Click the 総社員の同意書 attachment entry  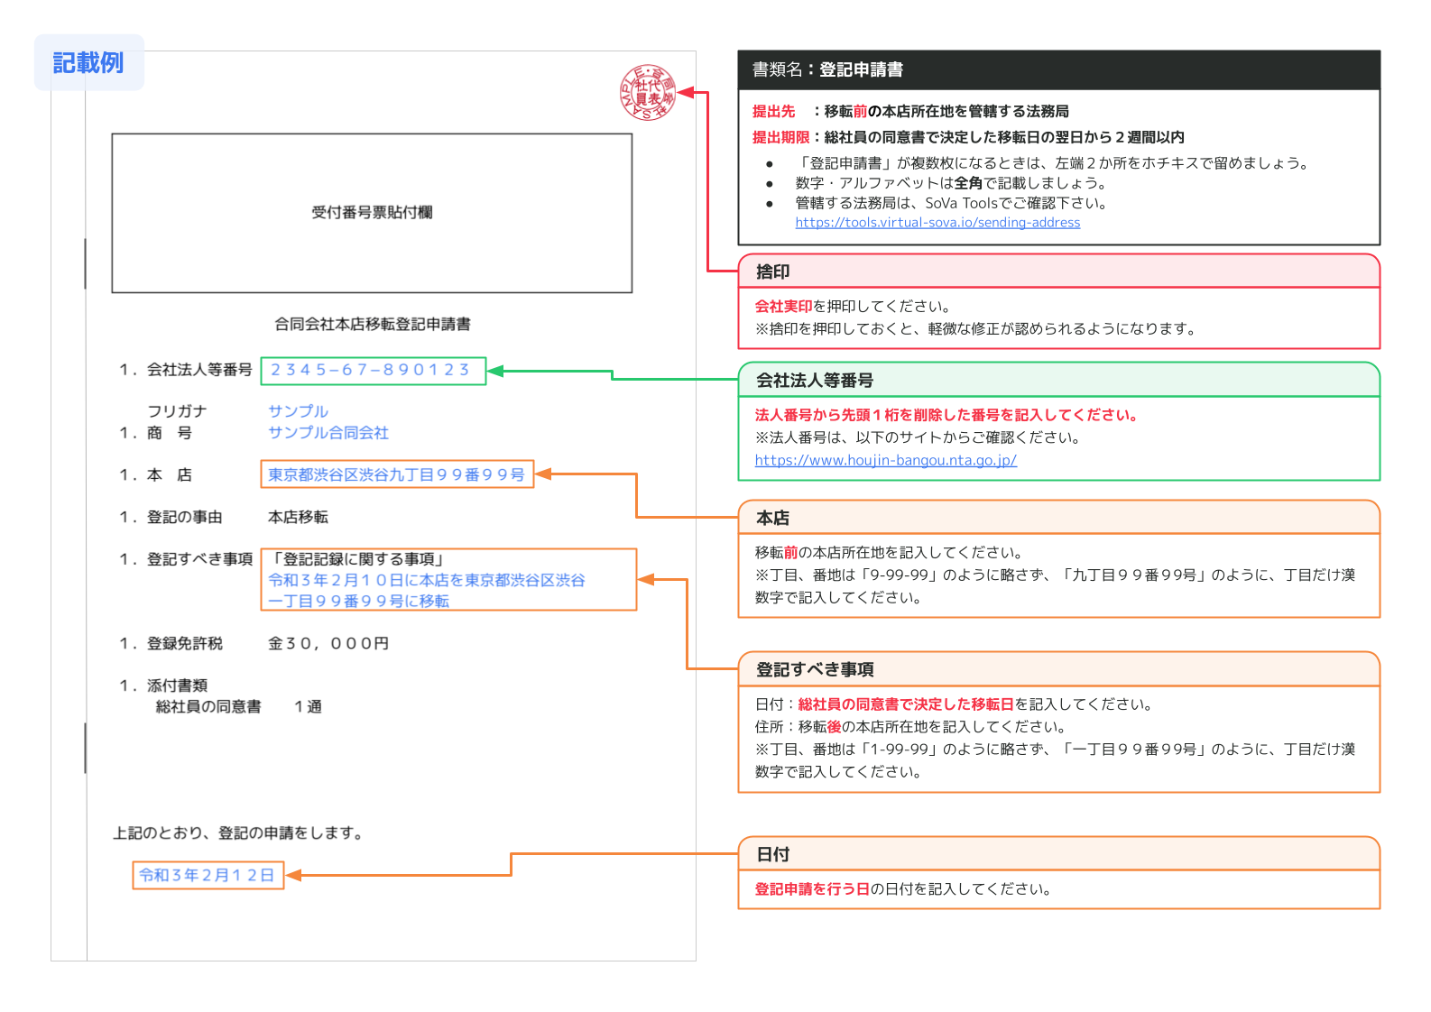pyautogui.click(x=239, y=706)
